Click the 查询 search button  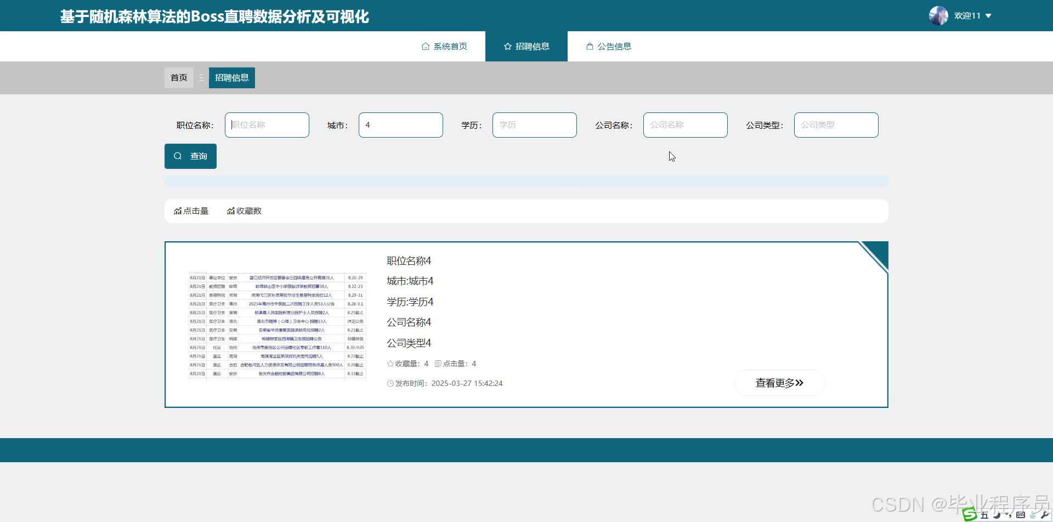click(x=190, y=156)
